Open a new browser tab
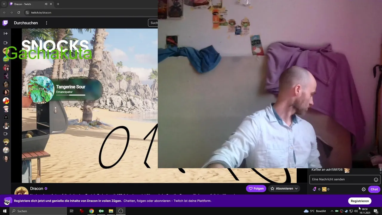 coord(58,4)
